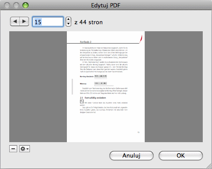The height and width of the screenshot is (169, 212).
Task: Click the page number field showing 15
Action: [48, 22]
